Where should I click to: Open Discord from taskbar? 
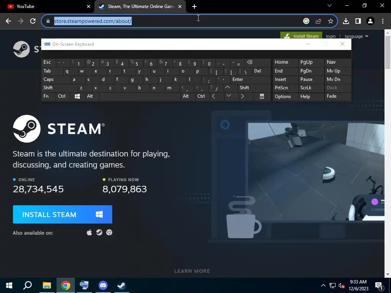tap(103, 285)
